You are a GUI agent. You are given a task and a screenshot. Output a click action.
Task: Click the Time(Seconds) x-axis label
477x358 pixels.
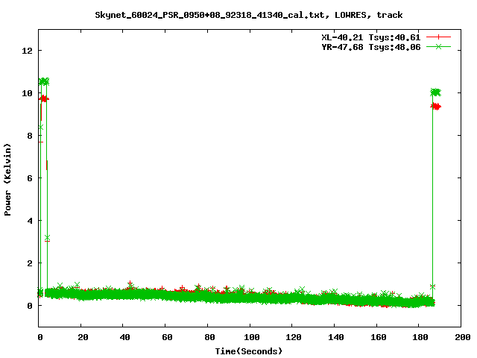pyautogui.click(x=248, y=351)
